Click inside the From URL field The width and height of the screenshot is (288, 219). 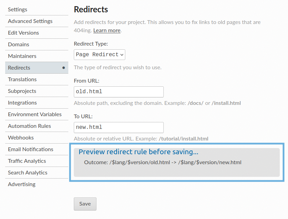pos(118,92)
